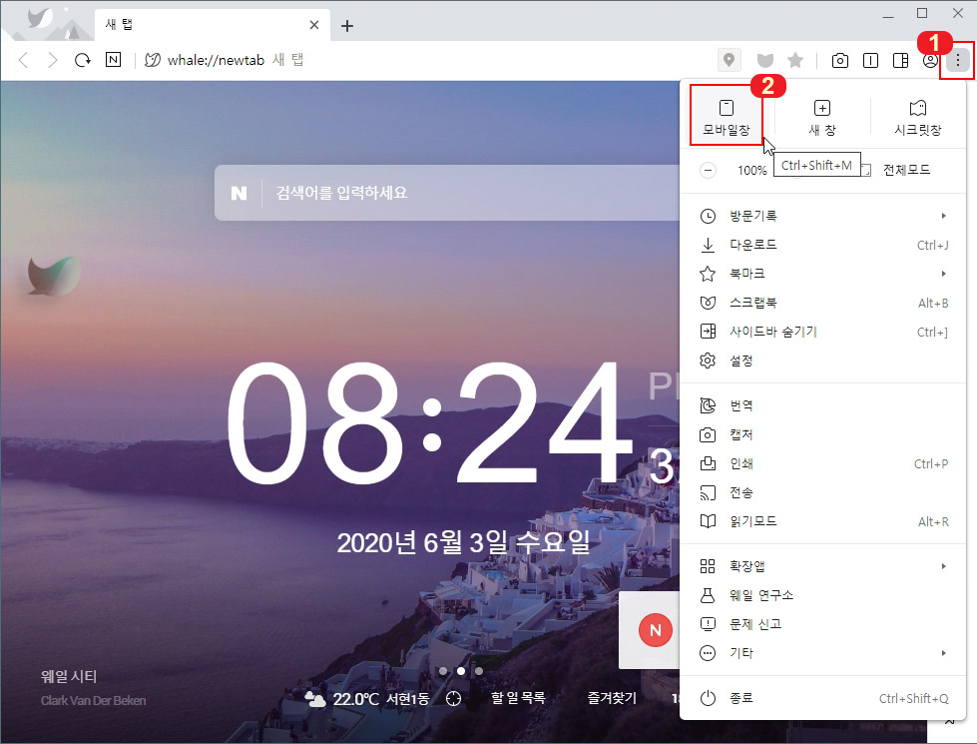This screenshot has width=977, height=744.
Task: Click the Whale logo on the page
Action: coord(55,276)
